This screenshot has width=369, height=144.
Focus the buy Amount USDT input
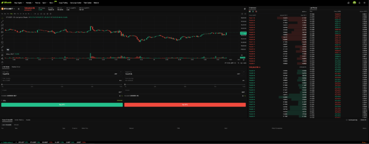click(62, 91)
